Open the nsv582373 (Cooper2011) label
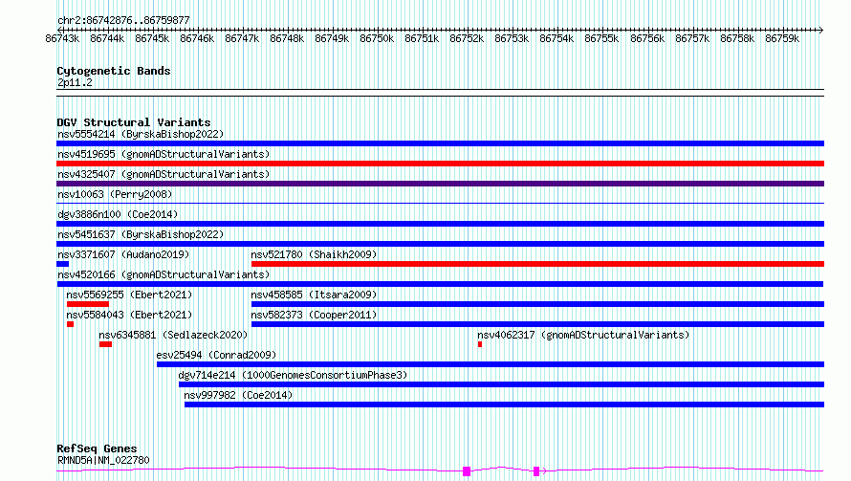 [x=314, y=315]
